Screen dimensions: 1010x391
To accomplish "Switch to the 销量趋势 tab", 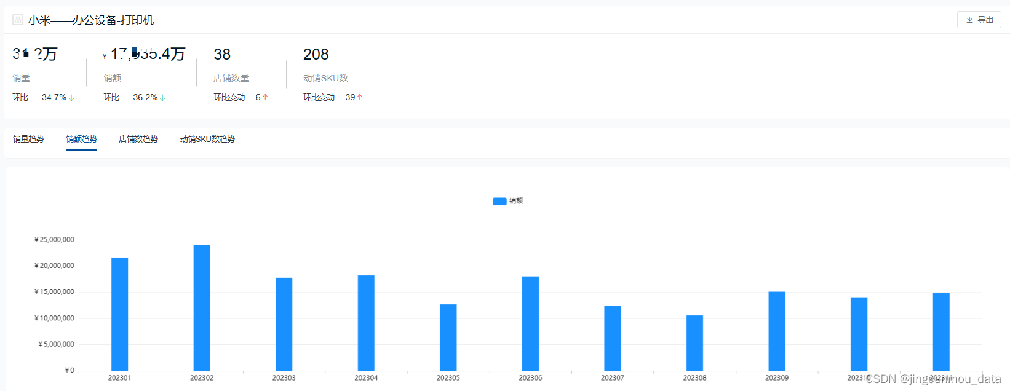I will coord(28,139).
